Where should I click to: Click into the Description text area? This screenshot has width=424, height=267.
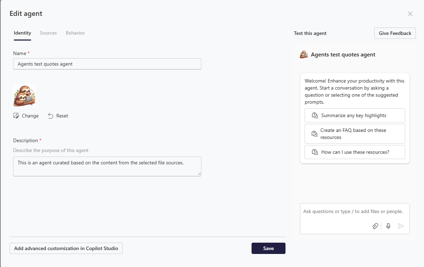point(107,166)
